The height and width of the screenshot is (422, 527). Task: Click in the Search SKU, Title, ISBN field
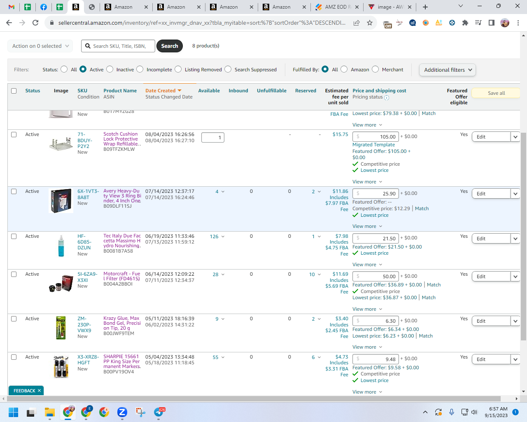[x=118, y=46]
